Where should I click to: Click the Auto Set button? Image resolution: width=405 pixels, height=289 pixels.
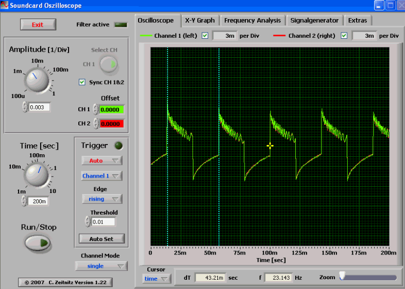[102, 239]
